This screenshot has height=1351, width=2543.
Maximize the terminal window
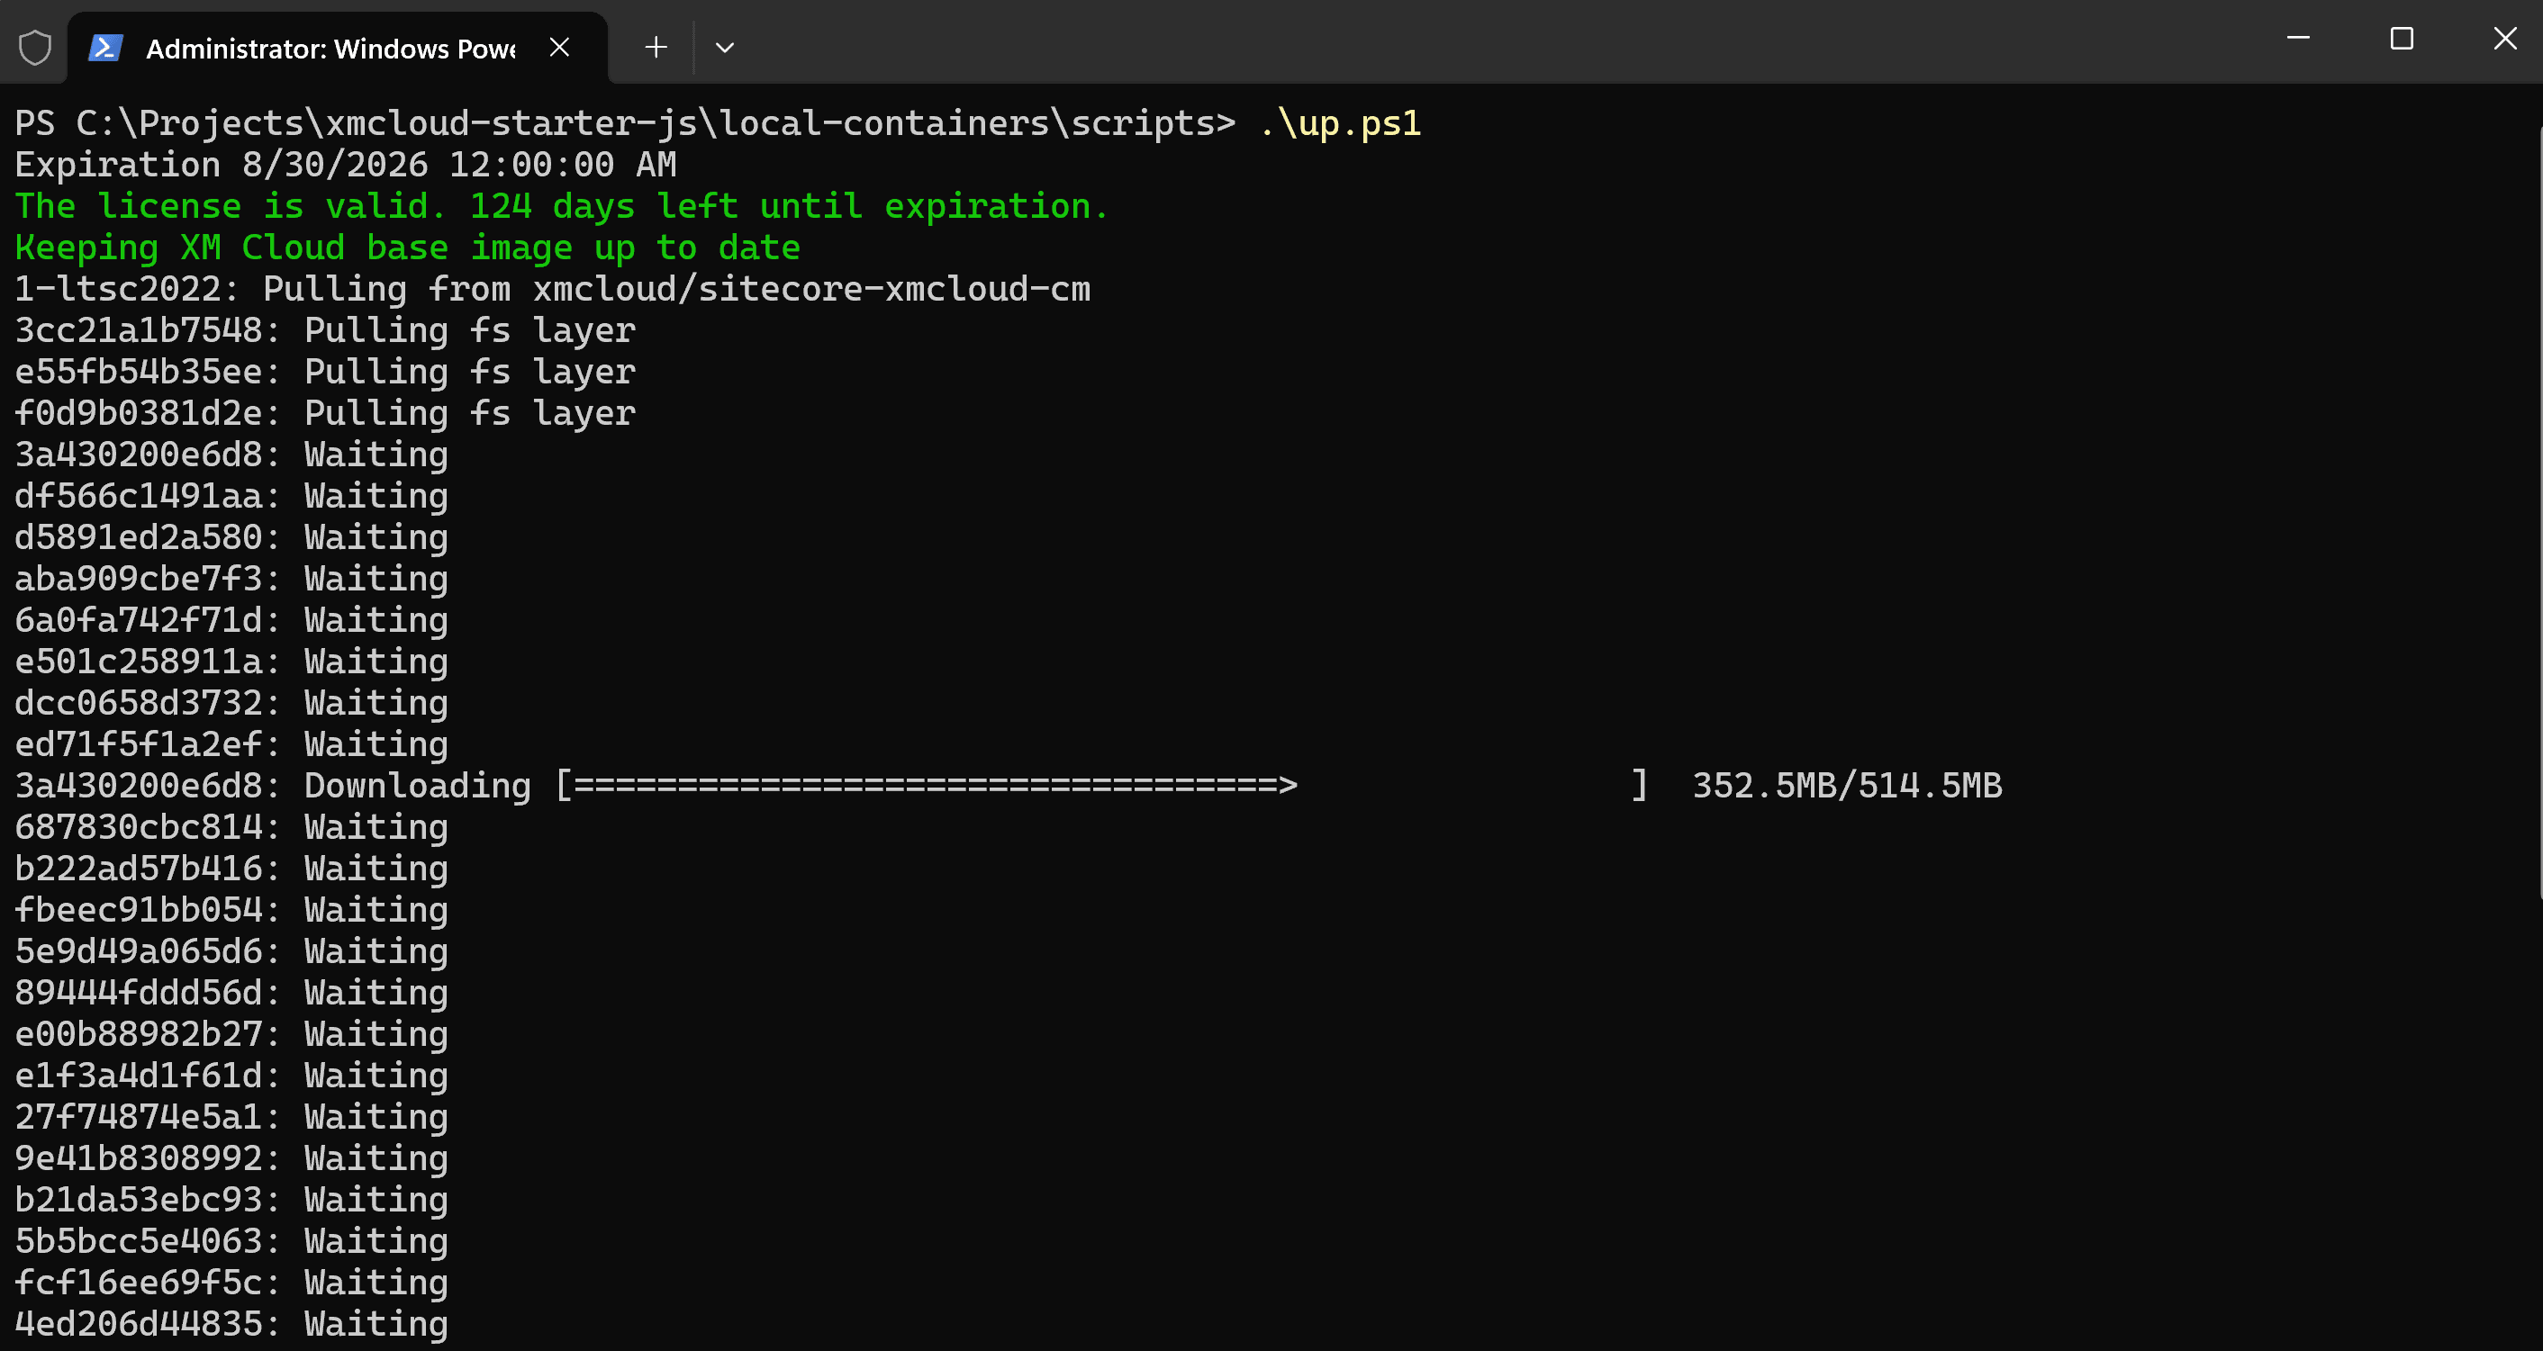2402,39
